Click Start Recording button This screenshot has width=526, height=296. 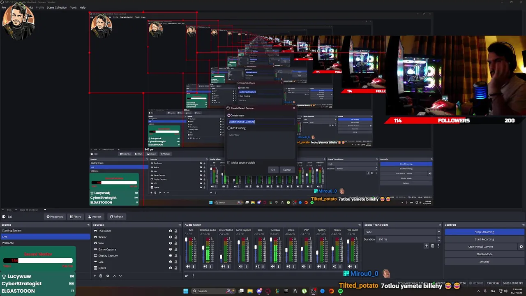tap(484, 239)
